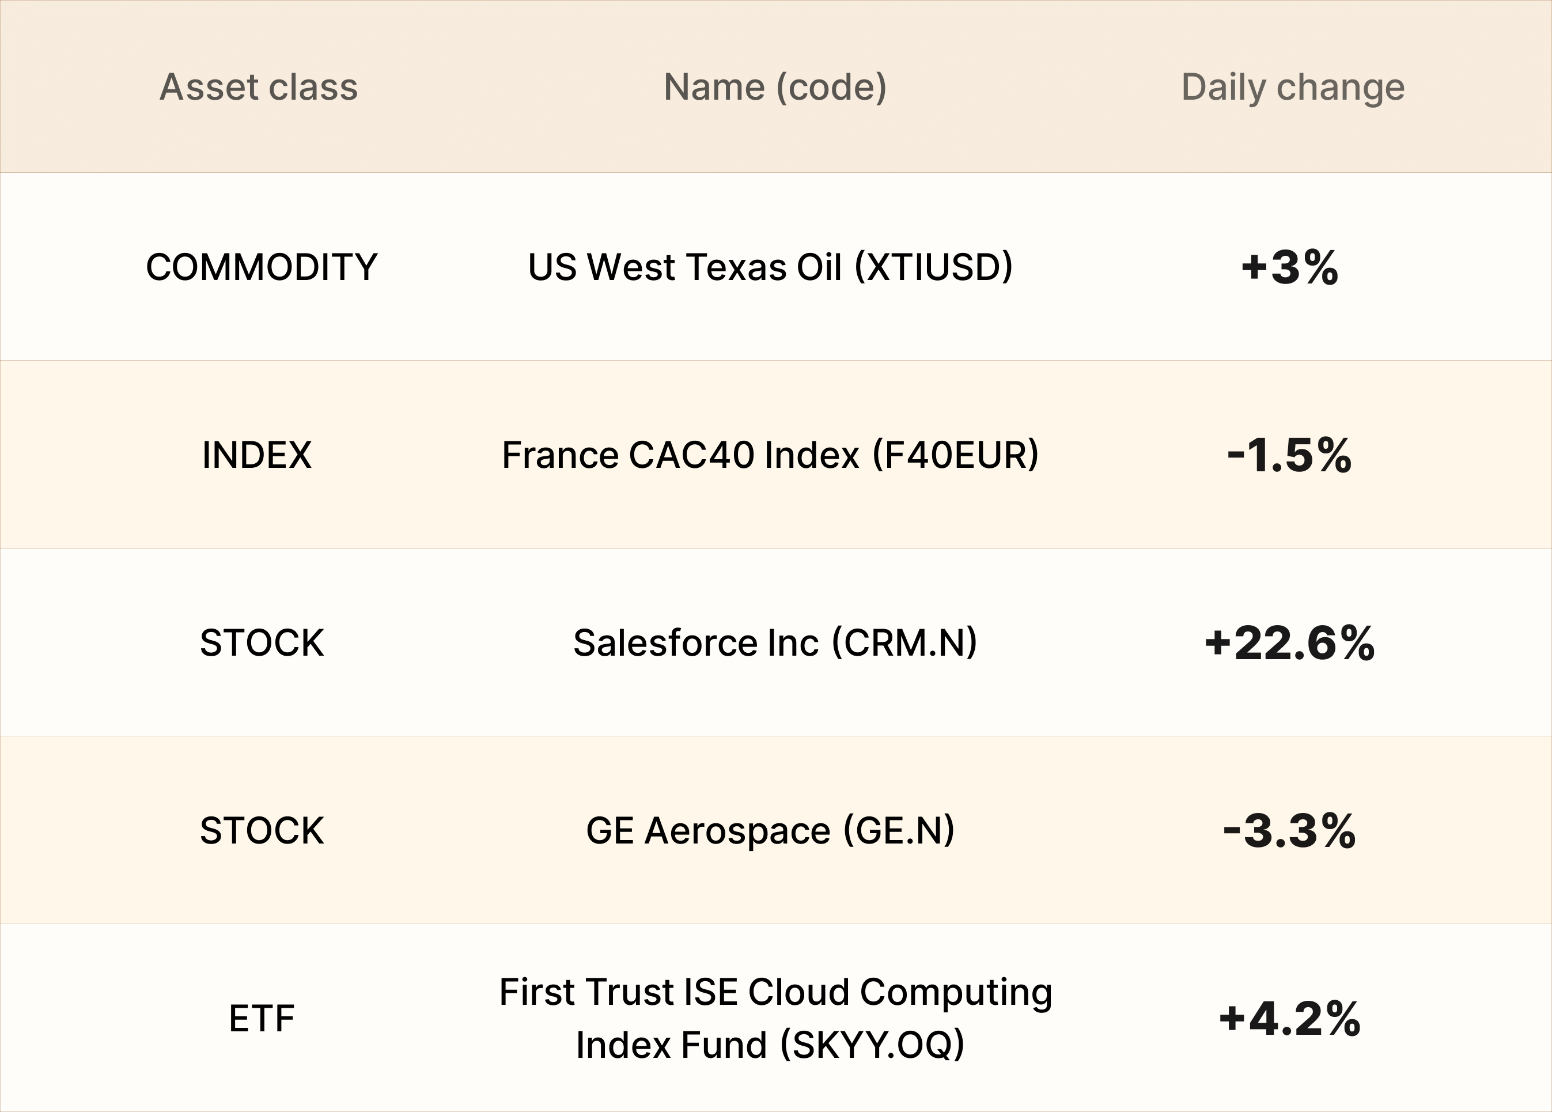Click the -3.3% daily change value
This screenshot has height=1112, width=1552.
[x=1290, y=831]
